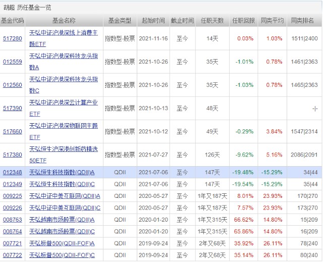Viewport: 323px width, 262px height.
Task: Open 天弘中证沪港深云计算产业ETF link
Action: click(64, 108)
